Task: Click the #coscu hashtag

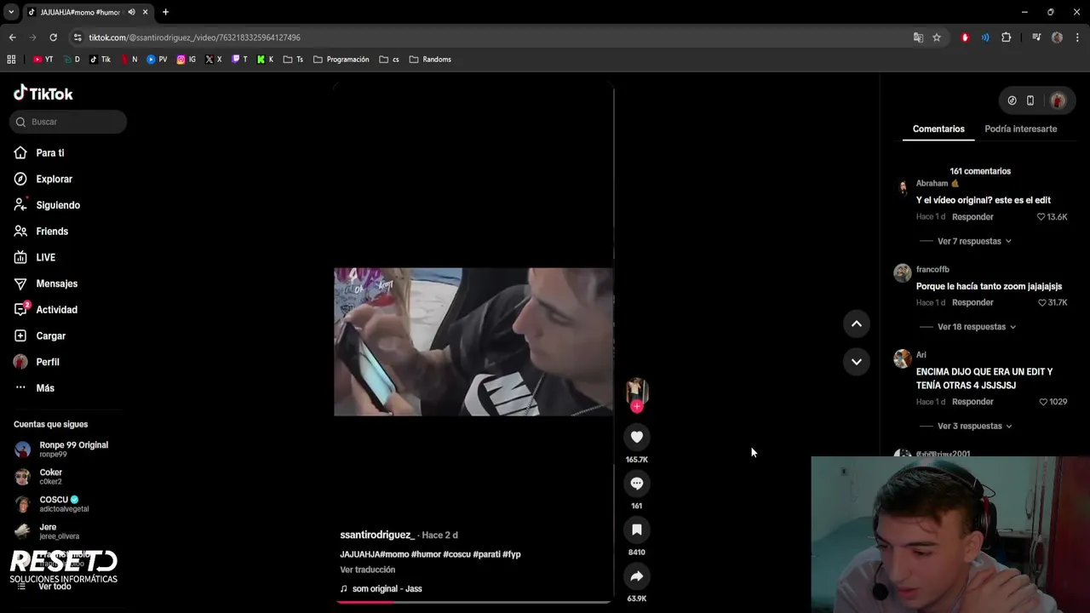Action: [x=456, y=554]
